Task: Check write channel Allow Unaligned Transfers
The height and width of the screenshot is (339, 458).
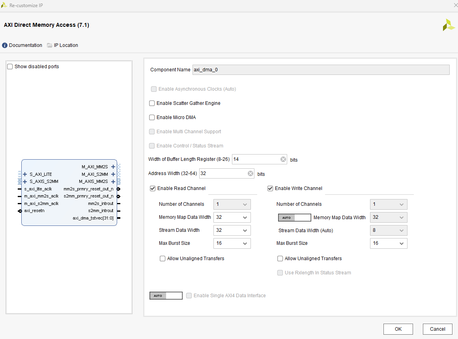Action: point(280,259)
